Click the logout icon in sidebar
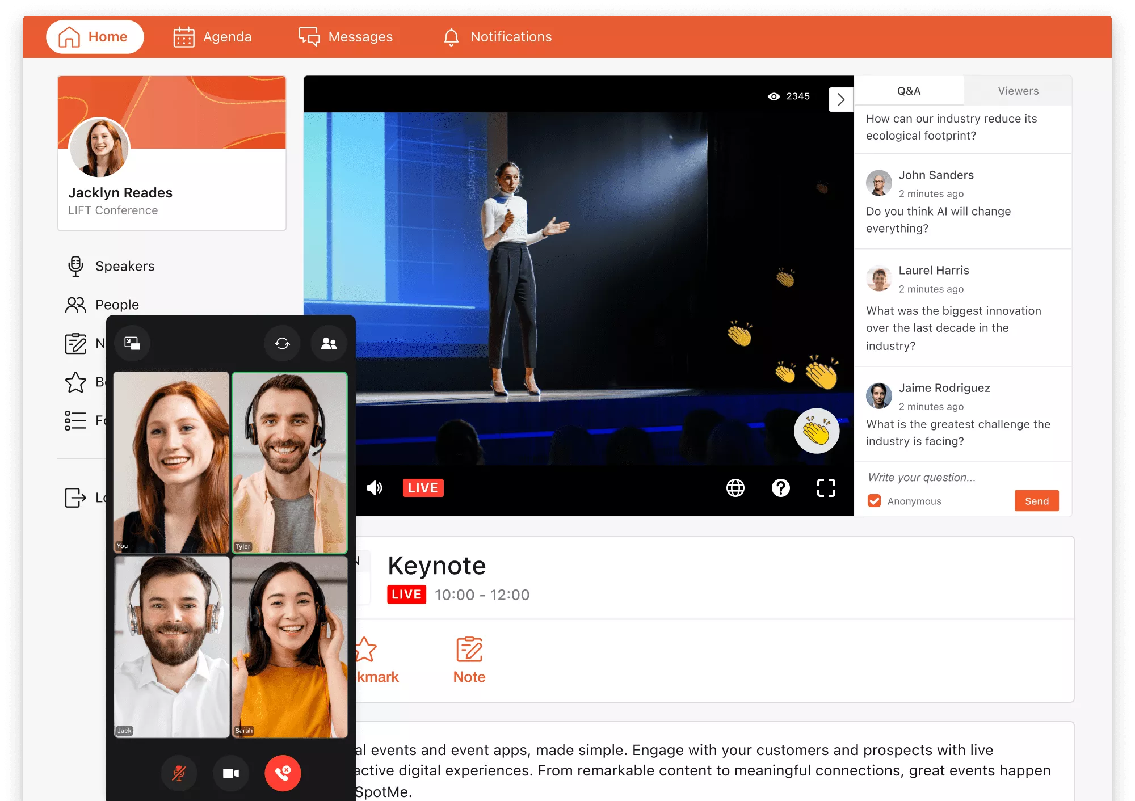Image resolution: width=1135 pixels, height=801 pixels. (x=75, y=498)
